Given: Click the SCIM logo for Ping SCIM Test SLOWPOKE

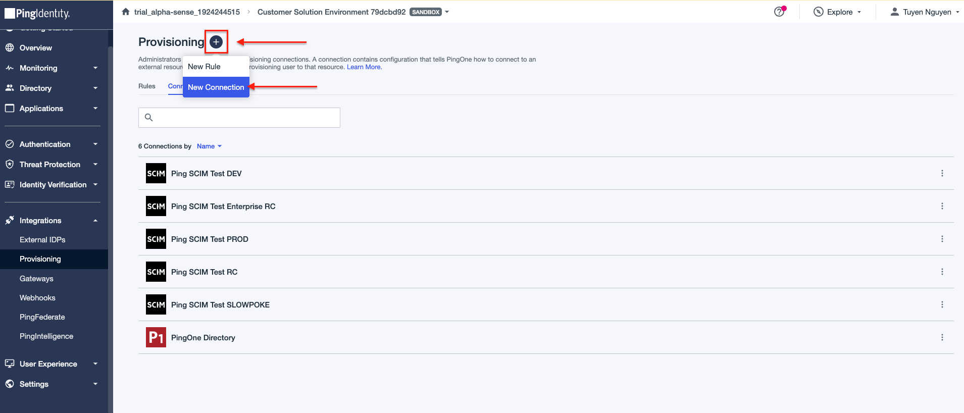Looking at the screenshot, I should [x=156, y=304].
